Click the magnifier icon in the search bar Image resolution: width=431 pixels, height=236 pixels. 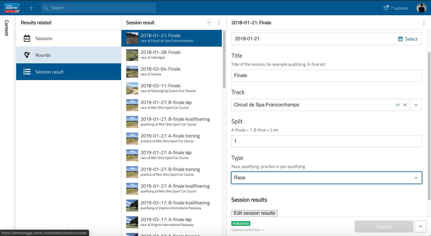46,8
